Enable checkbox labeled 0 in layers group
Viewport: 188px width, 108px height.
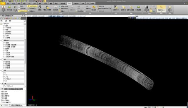point(4,73)
